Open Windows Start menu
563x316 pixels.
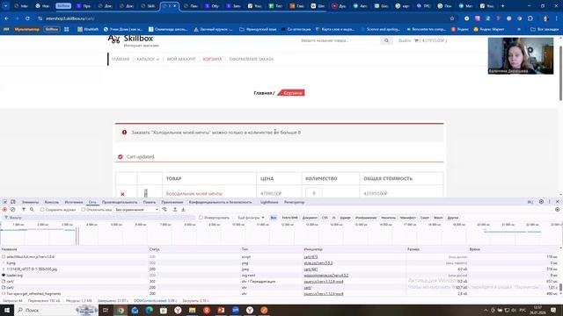click(7, 310)
